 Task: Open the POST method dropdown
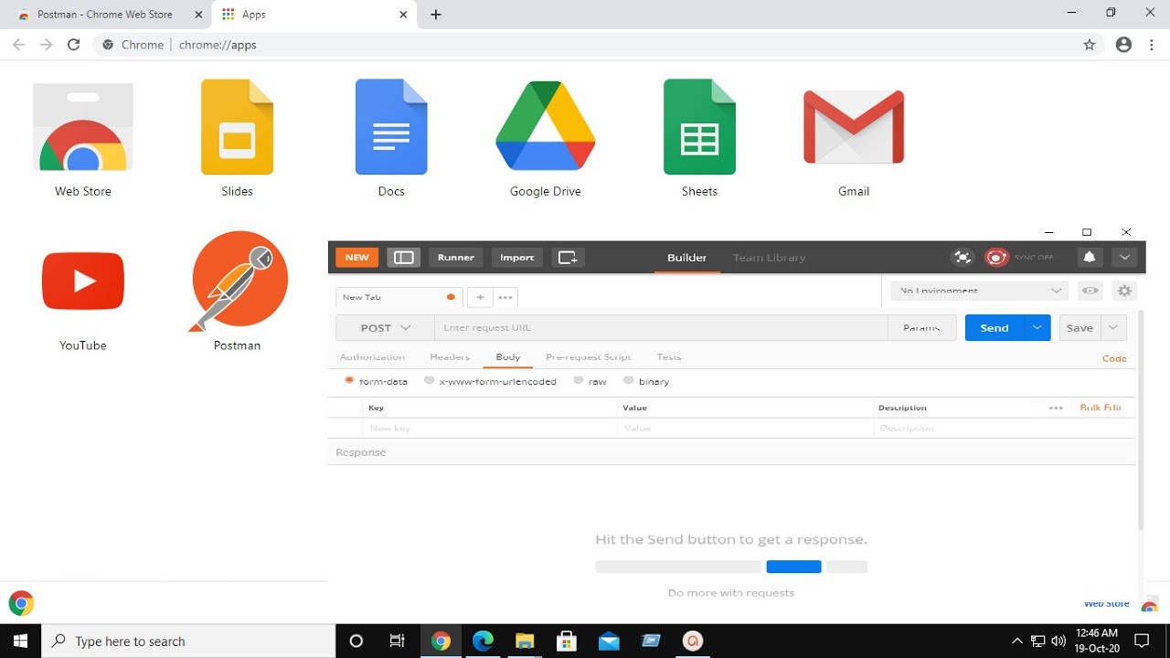pos(385,328)
